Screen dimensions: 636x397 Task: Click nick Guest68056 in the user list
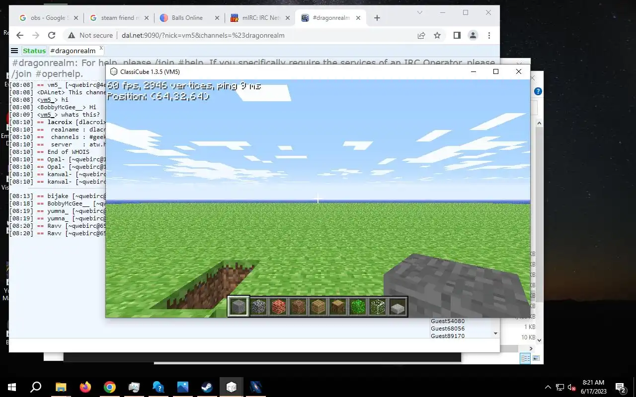(448, 329)
